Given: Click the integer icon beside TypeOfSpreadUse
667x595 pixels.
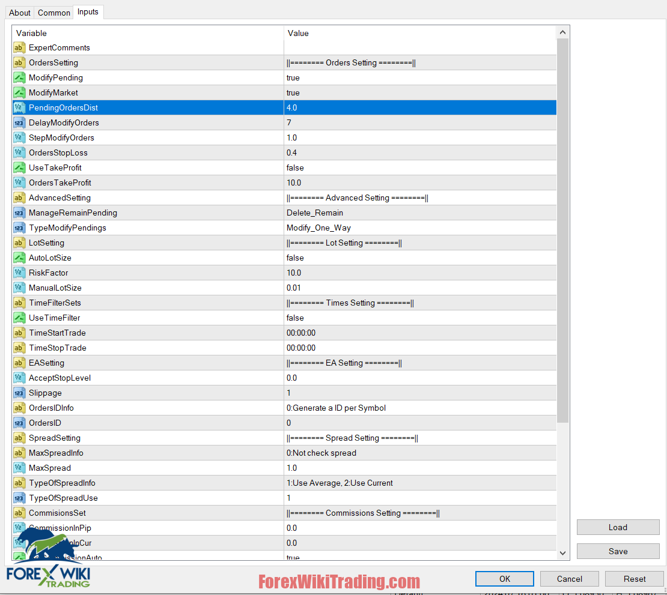Looking at the screenshot, I should coord(19,498).
